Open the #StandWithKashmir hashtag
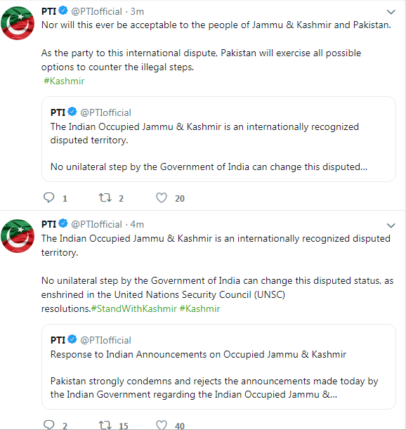 pyautogui.click(x=133, y=308)
